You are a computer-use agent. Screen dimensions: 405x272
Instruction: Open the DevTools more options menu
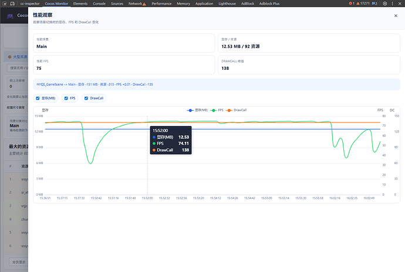click(x=392, y=4)
